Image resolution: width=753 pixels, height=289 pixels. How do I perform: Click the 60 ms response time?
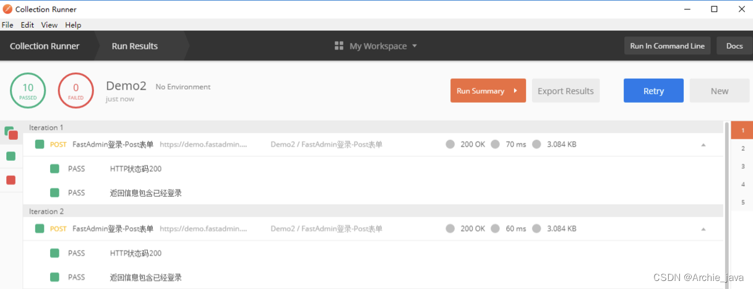[515, 228]
